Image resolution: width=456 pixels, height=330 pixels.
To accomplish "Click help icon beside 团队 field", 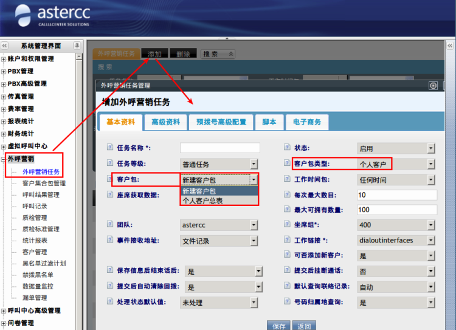I will tap(110, 225).
